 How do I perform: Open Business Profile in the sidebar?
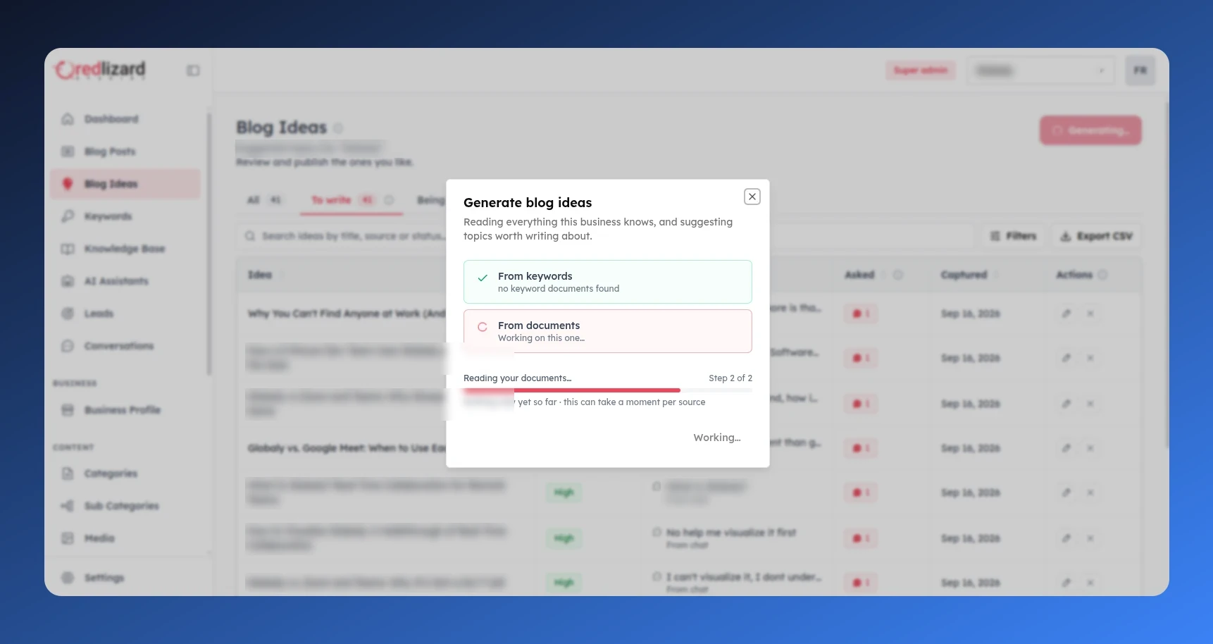pos(125,410)
